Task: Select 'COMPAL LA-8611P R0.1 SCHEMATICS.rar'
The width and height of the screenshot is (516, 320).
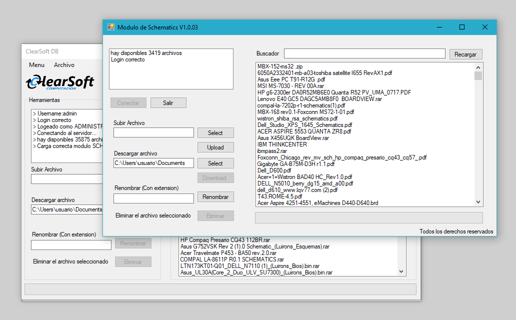Action: (232, 259)
